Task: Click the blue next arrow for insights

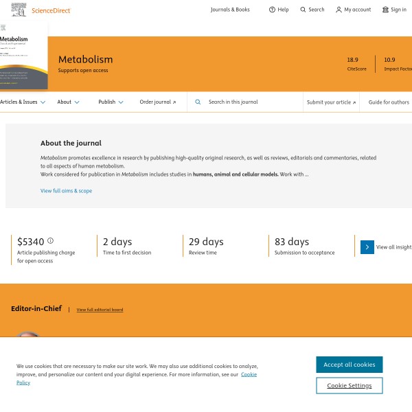Action: [x=367, y=247]
